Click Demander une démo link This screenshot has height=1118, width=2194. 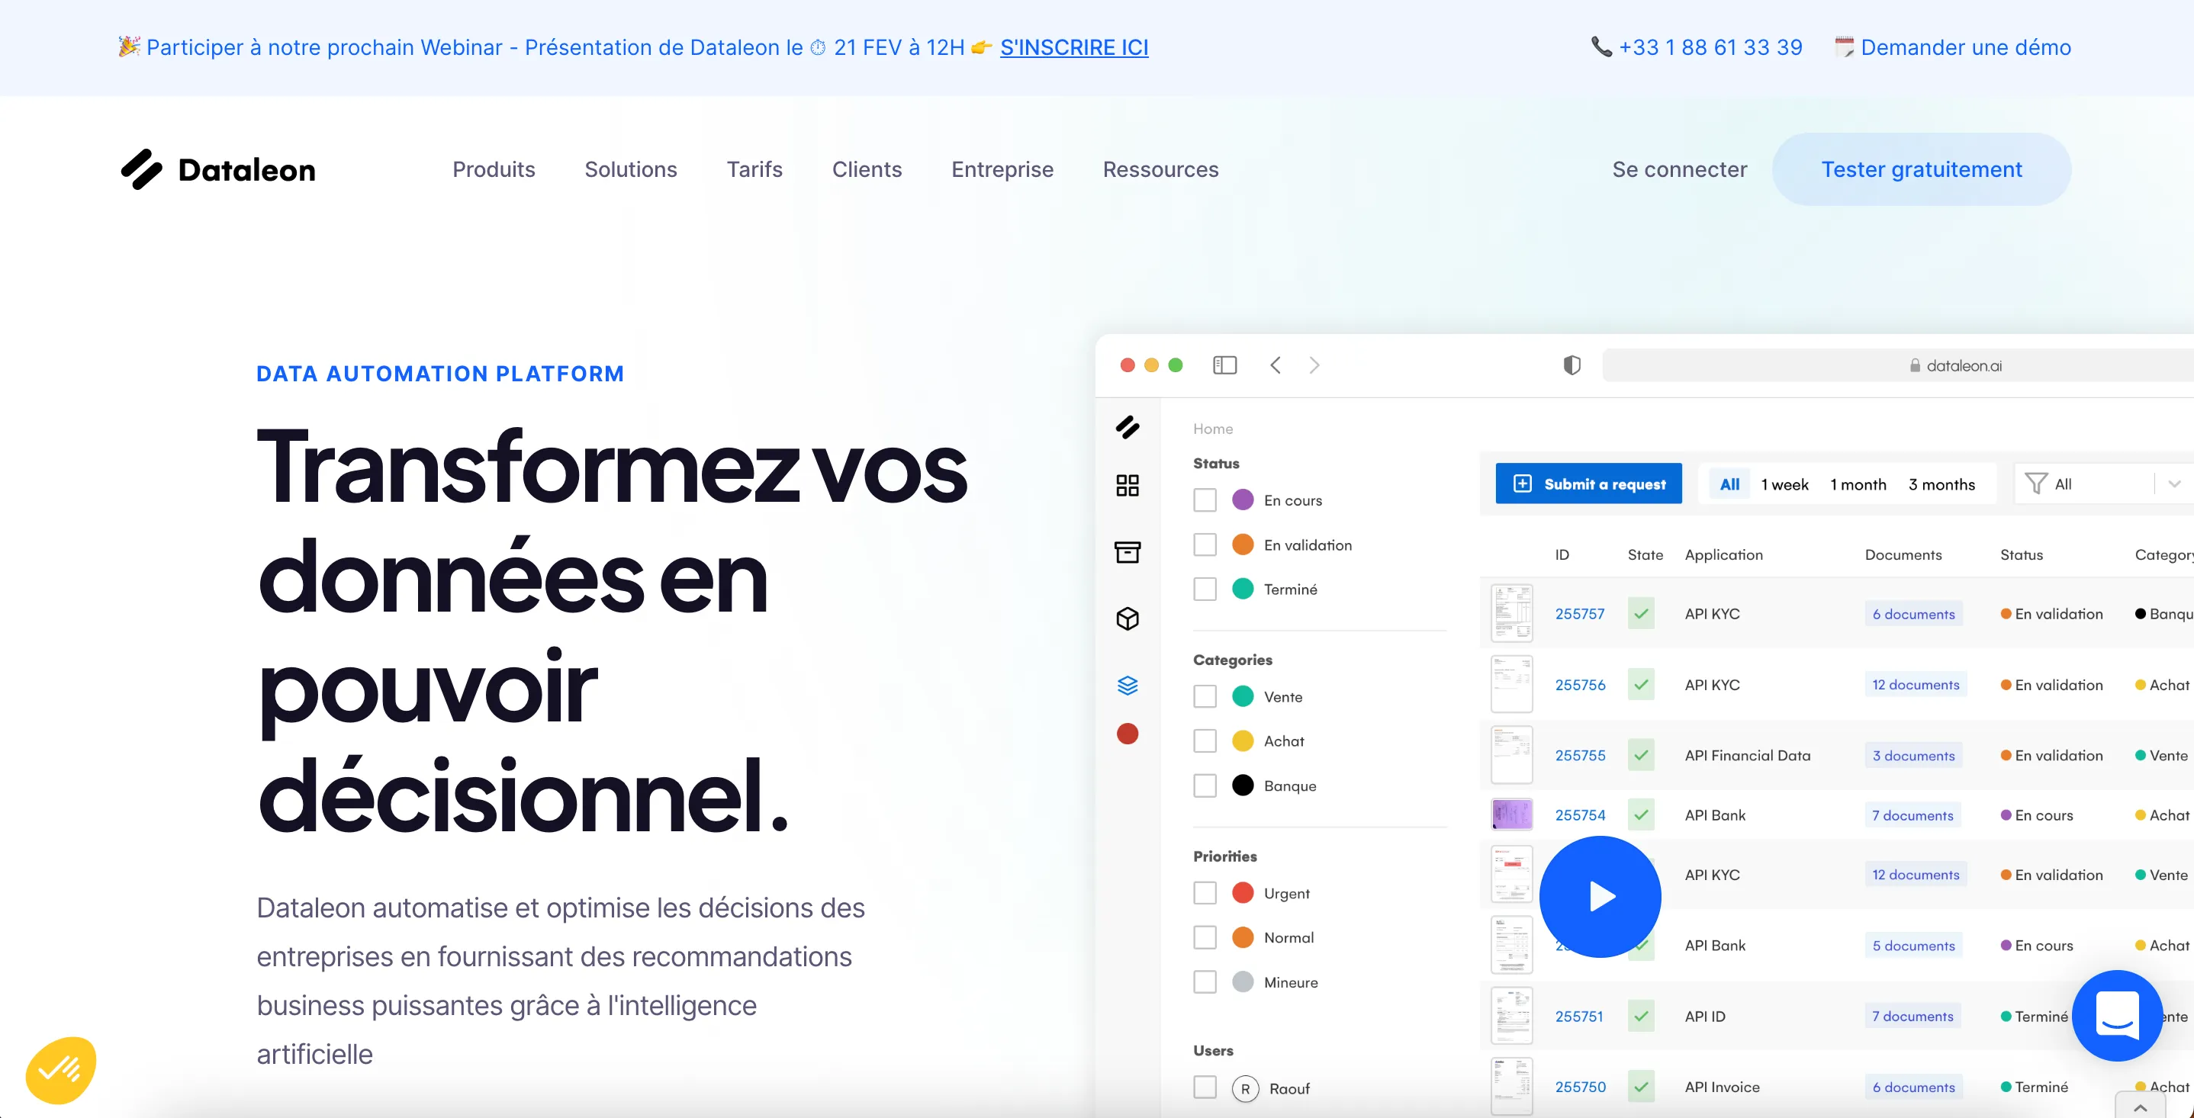coord(1966,47)
